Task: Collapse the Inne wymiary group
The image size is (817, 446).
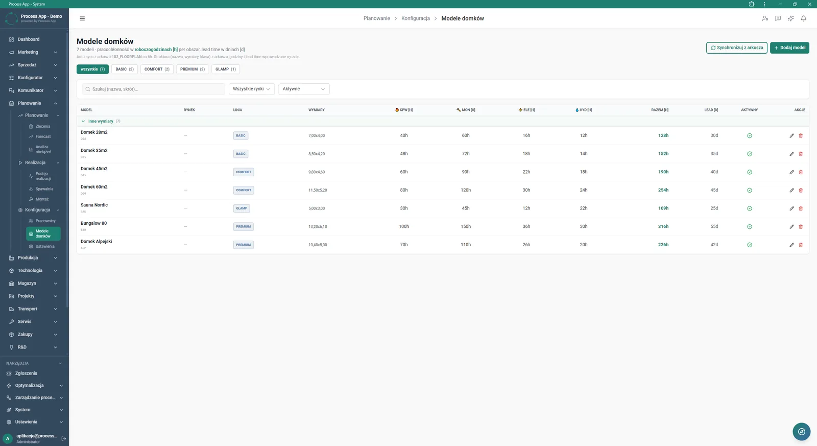Action: (x=83, y=122)
